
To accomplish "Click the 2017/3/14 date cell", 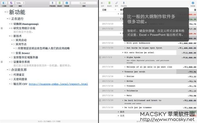I will coord(108,43).
